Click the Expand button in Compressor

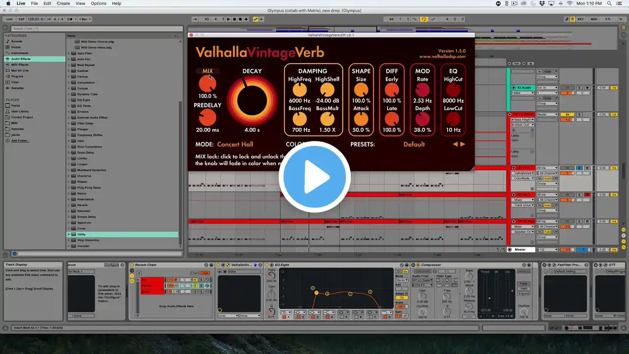pyautogui.click(x=523, y=294)
